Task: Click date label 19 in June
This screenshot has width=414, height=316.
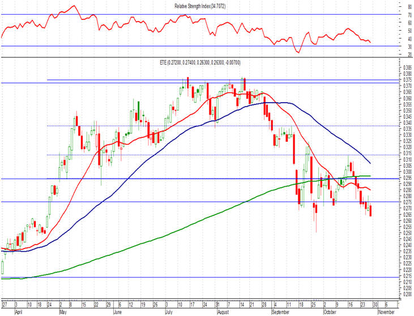Action: point(143,305)
